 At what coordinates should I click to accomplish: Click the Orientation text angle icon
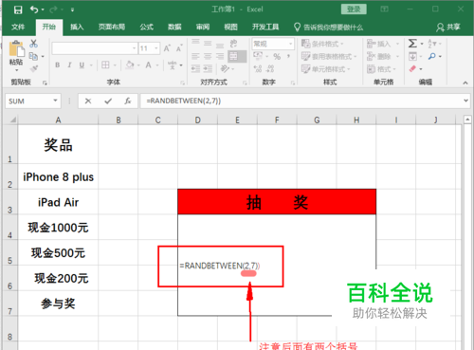[x=225, y=68]
